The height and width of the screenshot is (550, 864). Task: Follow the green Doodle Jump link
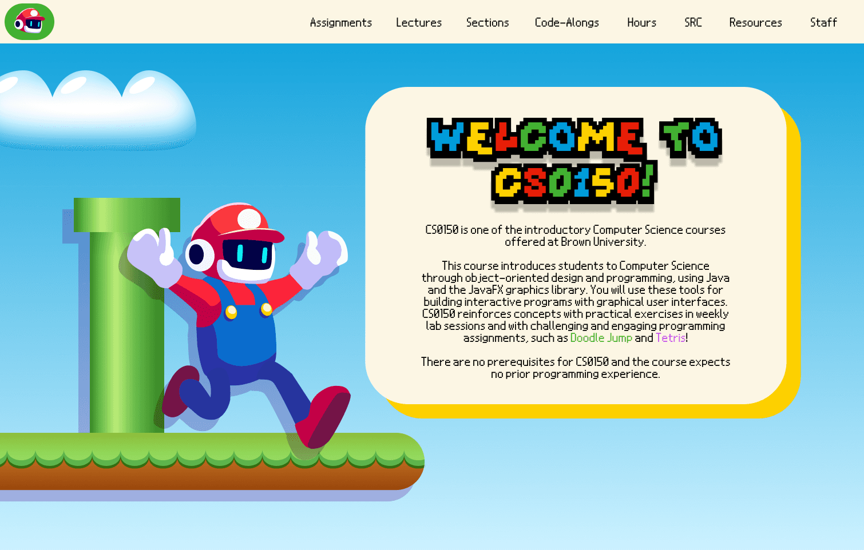(601, 338)
